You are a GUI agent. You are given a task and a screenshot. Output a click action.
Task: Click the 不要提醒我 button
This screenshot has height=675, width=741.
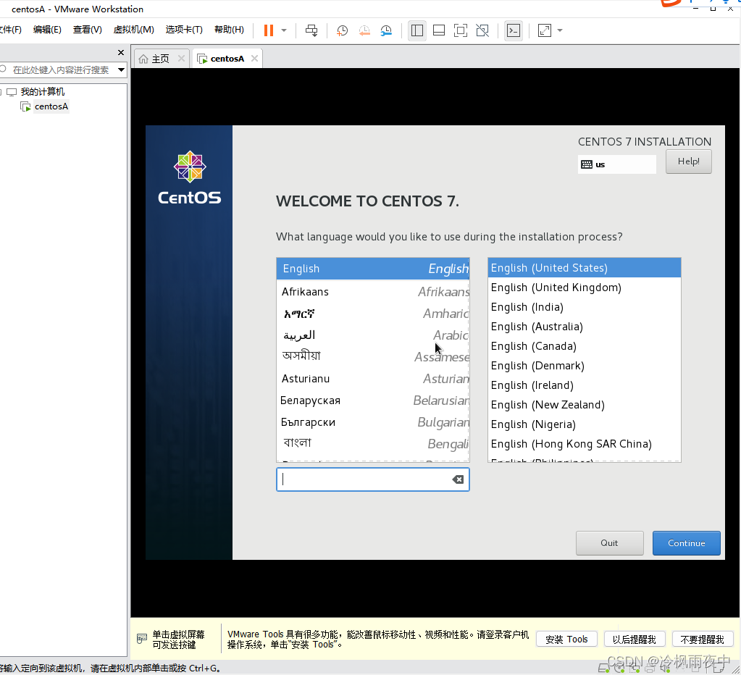(703, 640)
